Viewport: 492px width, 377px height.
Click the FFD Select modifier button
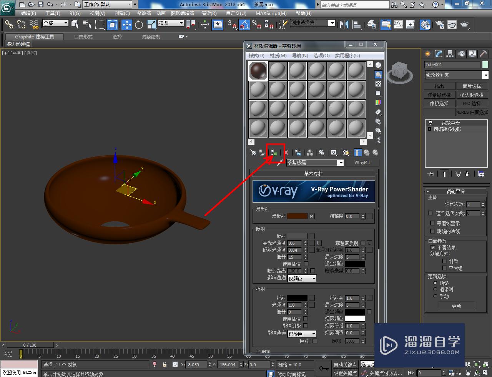click(x=472, y=103)
